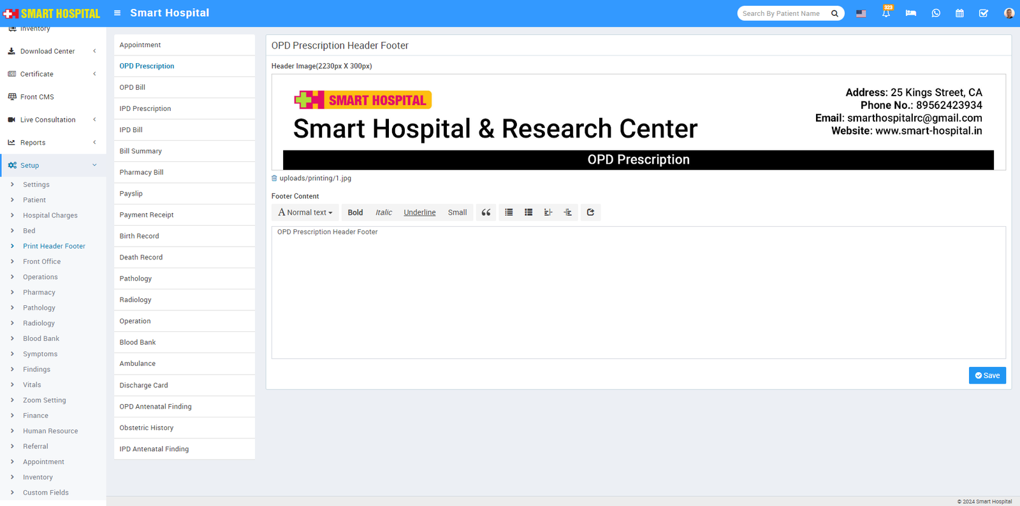Image resolution: width=1020 pixels, height=506 pixels.
Task: Open the calendar icon in header
Action: click(x=959, y=13)
